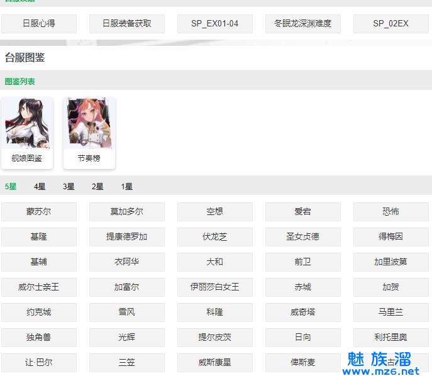Open the SP_EX01-04 guide
432x376 pixels.
tap(215, 24)
